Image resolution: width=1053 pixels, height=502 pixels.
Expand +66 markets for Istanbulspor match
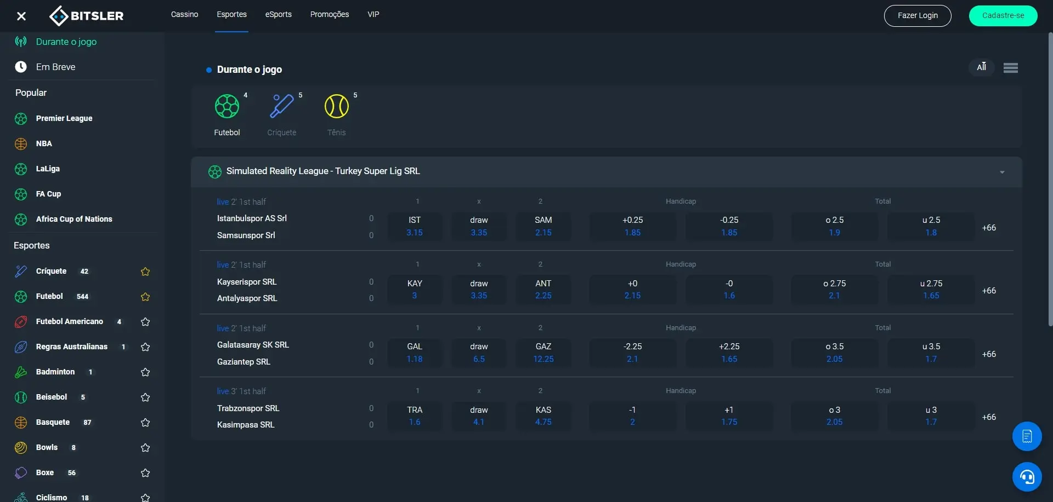tap(989, 228)
